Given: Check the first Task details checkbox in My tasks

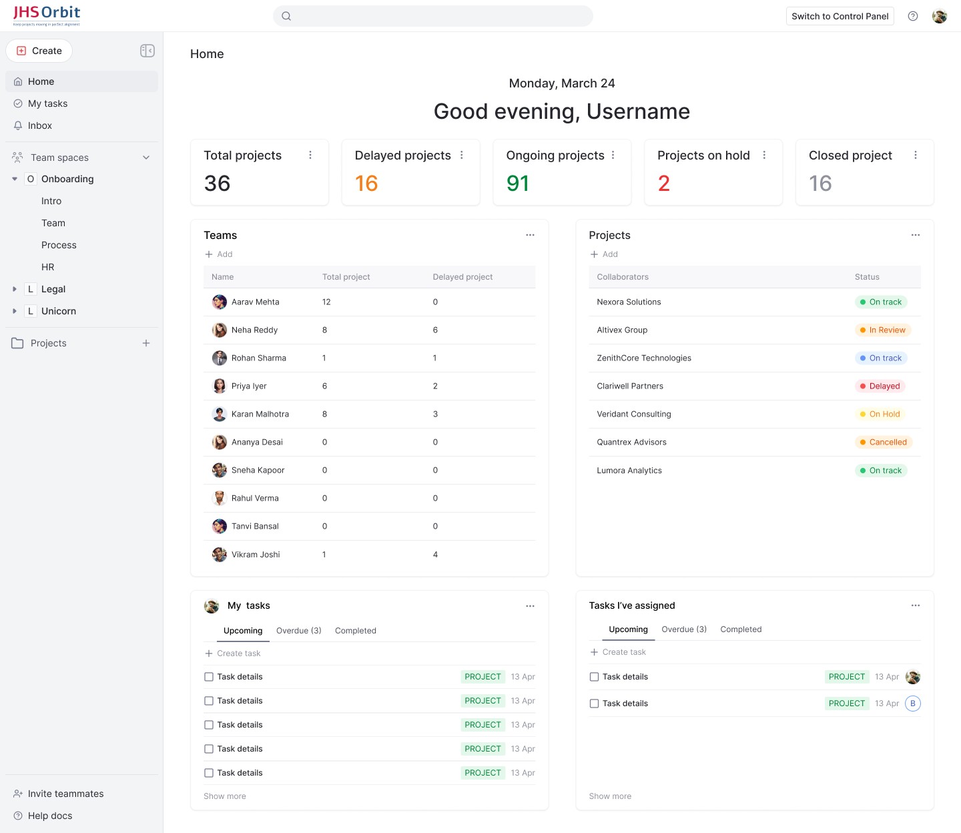Looking at the screenshot, I should (x=209, y=677).
